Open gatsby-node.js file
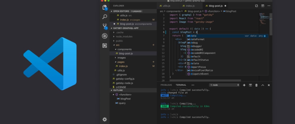The height and width of the screenshot is (124, 295). pyautogui.click(x=133, y=83)
